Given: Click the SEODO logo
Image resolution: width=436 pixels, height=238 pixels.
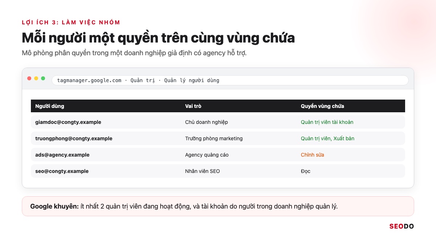Looking at the screenshot, I should pos(401,226).
